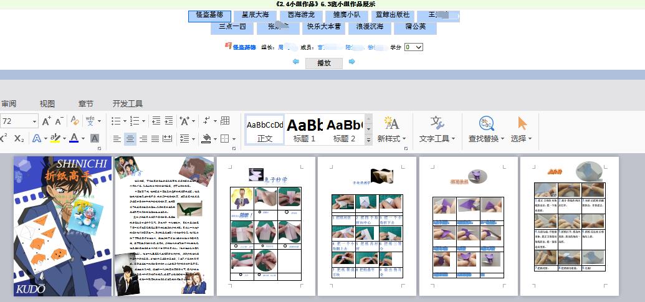Select 星辰大海 group tab
The width and height of the screenshot is (645, 302).
click(x=255, y=16)
